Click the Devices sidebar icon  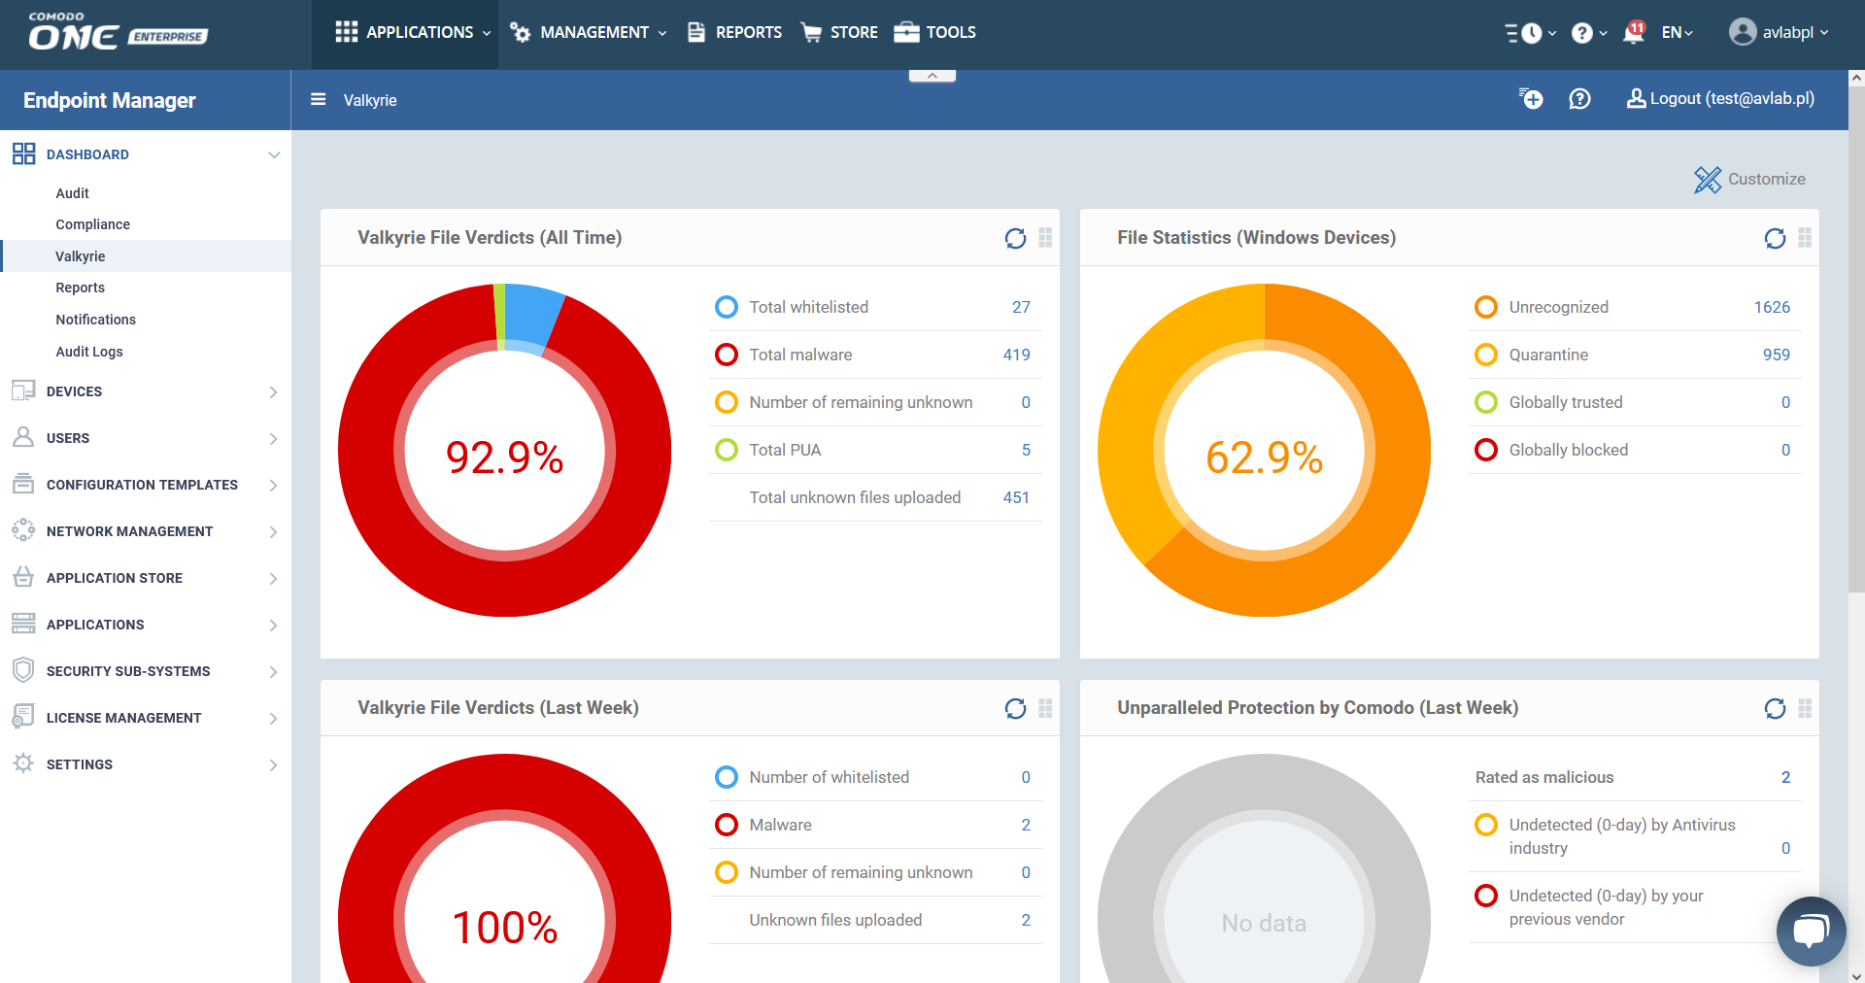(23, 390)
